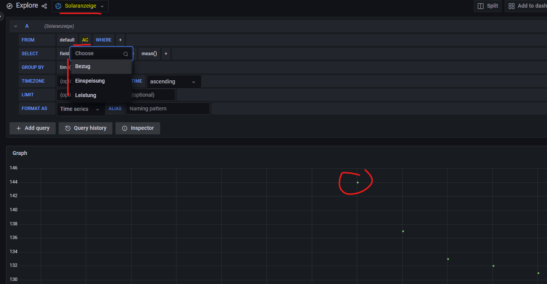Open the query Inspector
Screen dimensions: 547x284
click(x=138, y=128)
